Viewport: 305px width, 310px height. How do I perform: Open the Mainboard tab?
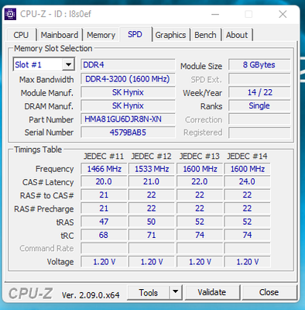[x=60, y=35]
